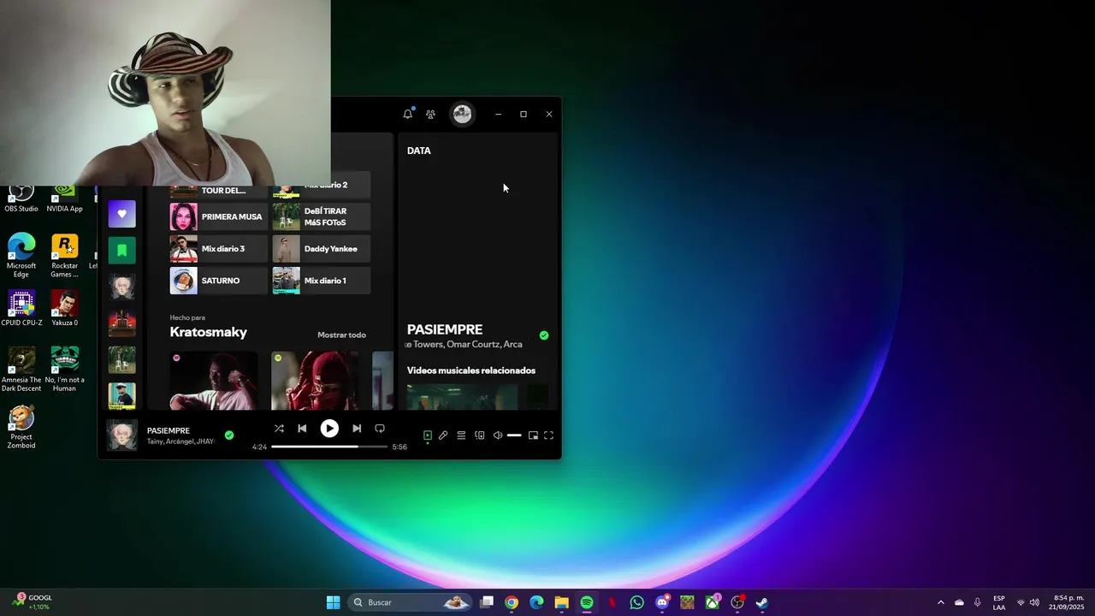Click the Buscar taskbar search box
The height and width of the screenshot is (616, 1095).
pos(411,602)
